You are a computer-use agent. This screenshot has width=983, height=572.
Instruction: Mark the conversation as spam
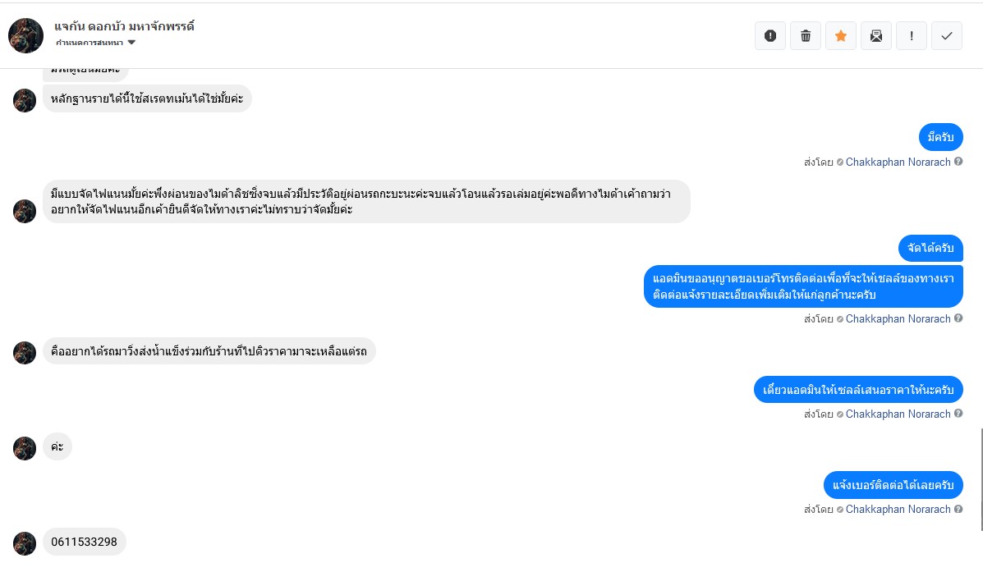[x=770, y=36]
